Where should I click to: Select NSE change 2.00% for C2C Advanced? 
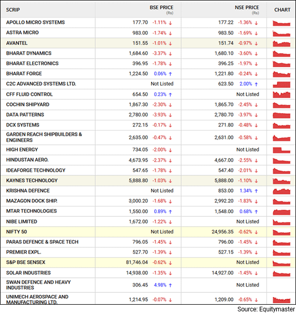(x=246, y=84)
